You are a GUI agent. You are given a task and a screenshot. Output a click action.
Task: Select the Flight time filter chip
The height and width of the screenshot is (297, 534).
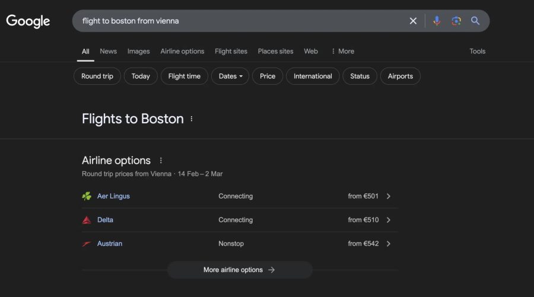tap(185, 76)
